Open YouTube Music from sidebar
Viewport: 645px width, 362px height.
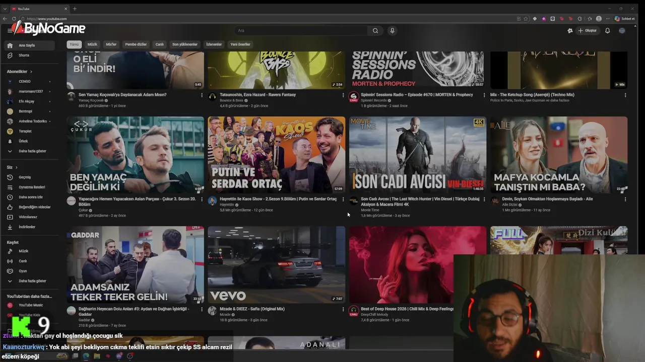(x=30, y=305)
